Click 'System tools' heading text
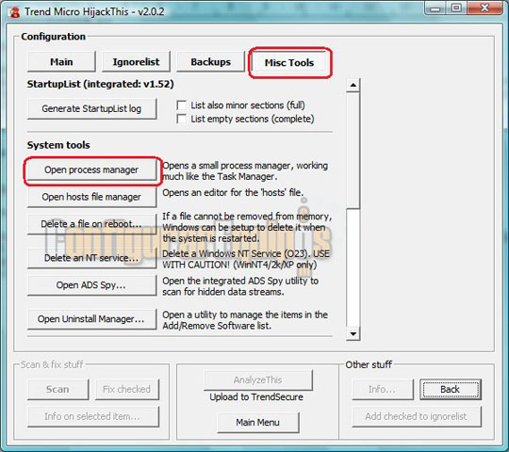 click(58, 145)
